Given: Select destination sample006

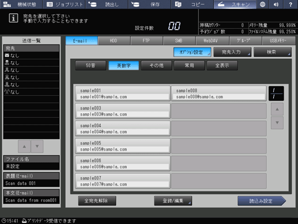Looking at the screenshot, I should (123, 163).
